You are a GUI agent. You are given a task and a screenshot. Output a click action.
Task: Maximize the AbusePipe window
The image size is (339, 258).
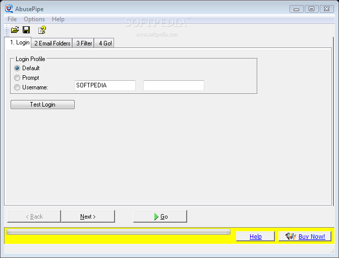point(312,9)
